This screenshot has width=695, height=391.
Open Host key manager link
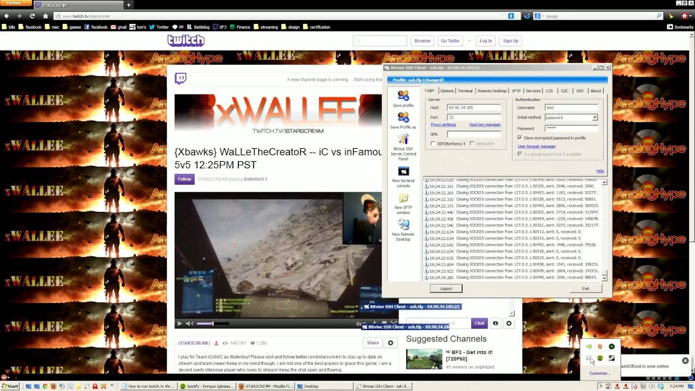485,125
